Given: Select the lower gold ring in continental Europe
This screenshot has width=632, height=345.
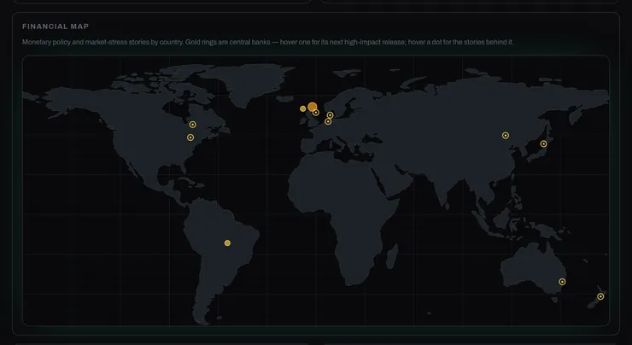Looking at the screenshot, I should [328, 121].
